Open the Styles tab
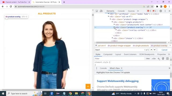This screenshot has width=172, height=96. pyautogui.click(x=98, y=54)
